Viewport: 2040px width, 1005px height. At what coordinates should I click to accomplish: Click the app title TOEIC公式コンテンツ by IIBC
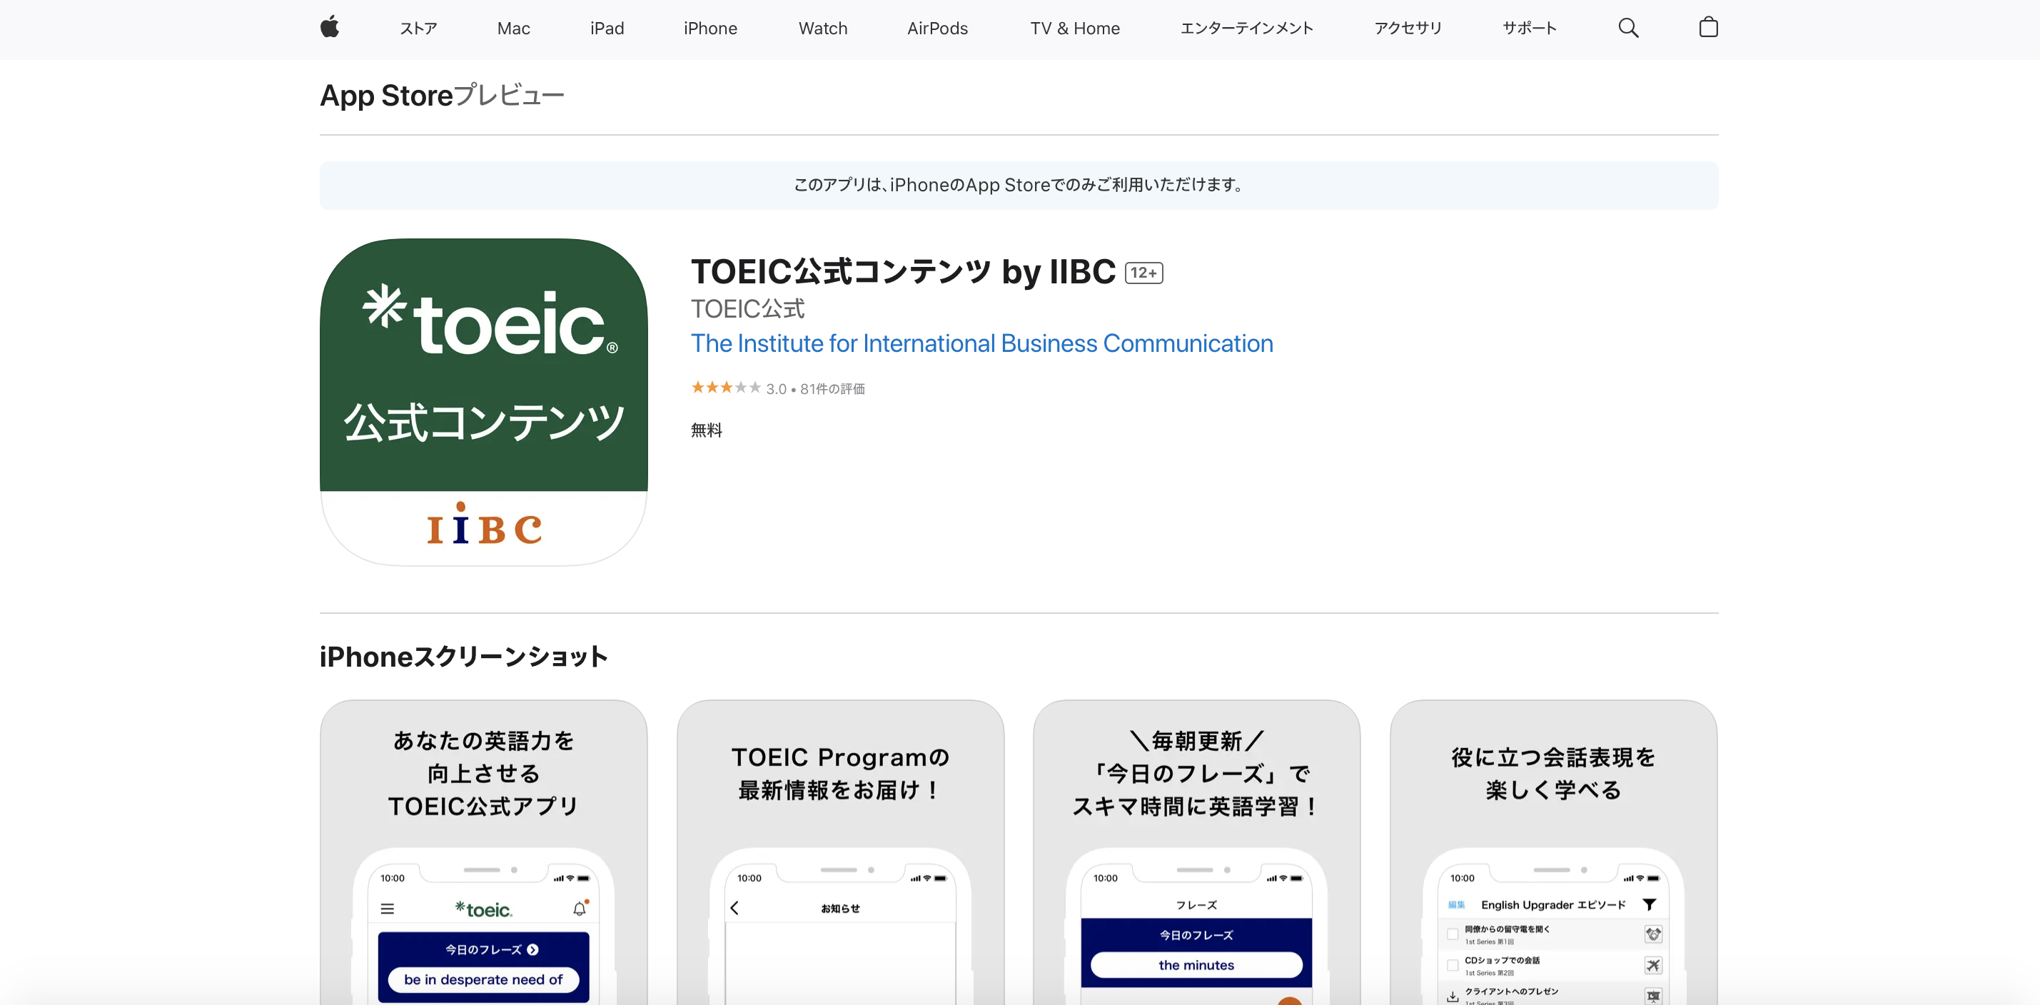(904, 272)
